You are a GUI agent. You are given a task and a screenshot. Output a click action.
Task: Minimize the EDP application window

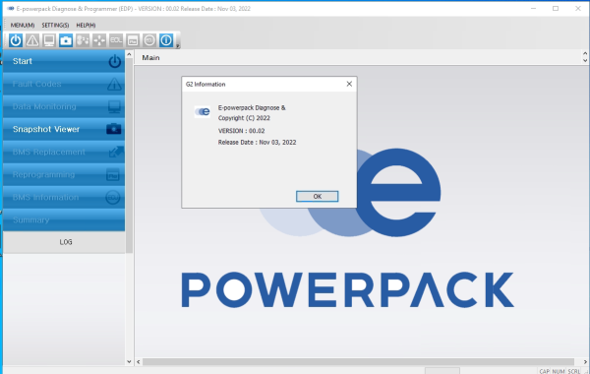pos(533,8)
